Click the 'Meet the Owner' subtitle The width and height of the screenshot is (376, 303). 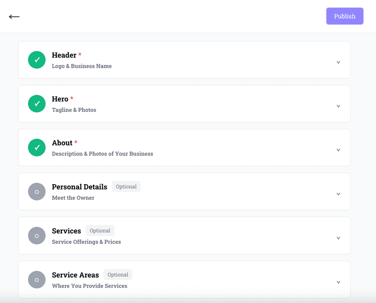73,197
